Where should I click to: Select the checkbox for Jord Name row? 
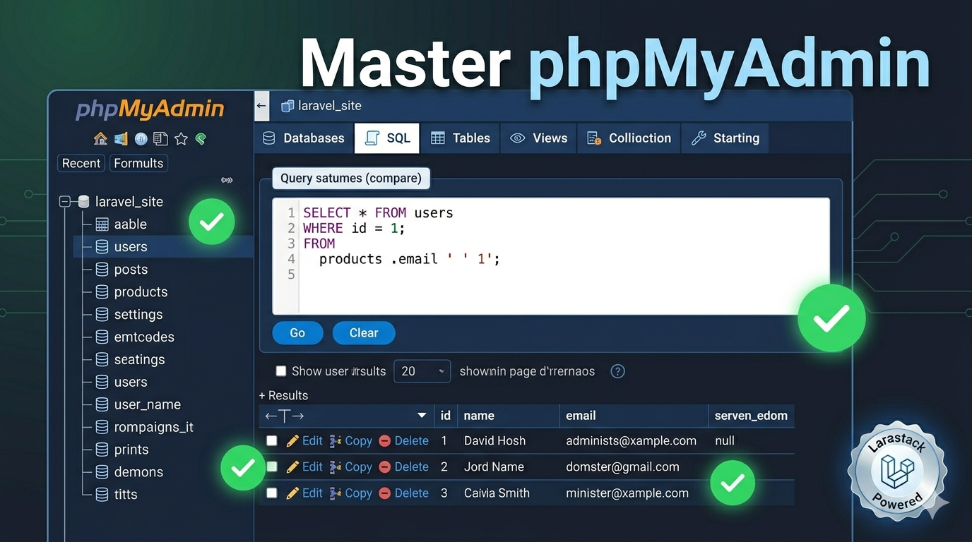[x=271, y=467]
